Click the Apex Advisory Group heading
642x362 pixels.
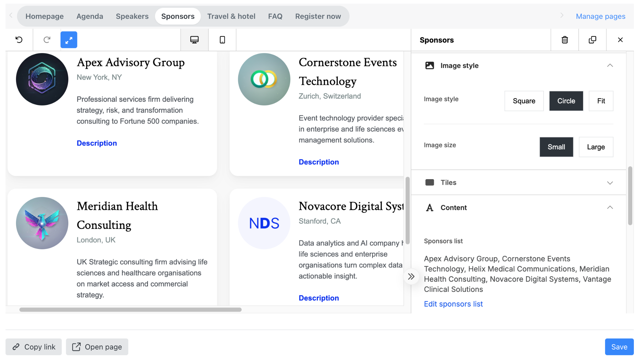pos(131,63)
